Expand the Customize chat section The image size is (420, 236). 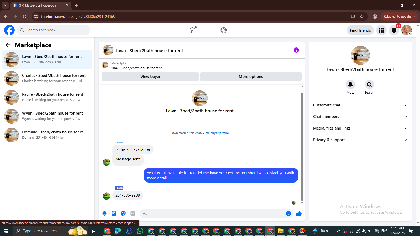click(x=360, y=105)
